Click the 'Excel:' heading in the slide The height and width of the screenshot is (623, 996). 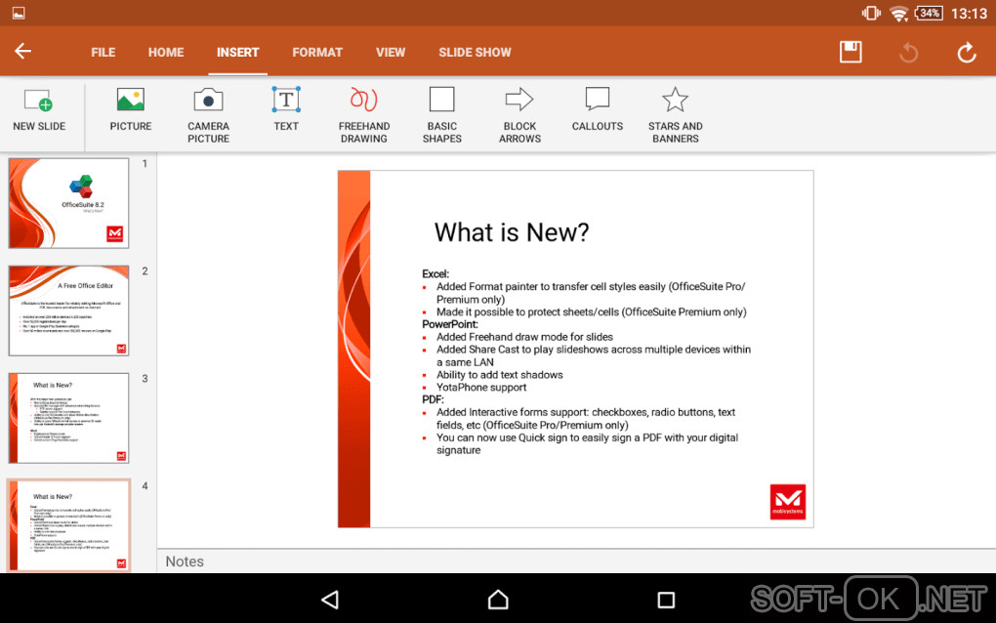[x=436, y=273]
